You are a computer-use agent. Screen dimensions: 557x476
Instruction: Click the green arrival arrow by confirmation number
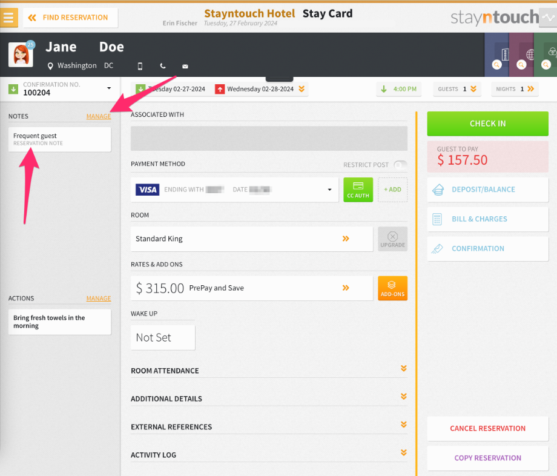(13, 89)
